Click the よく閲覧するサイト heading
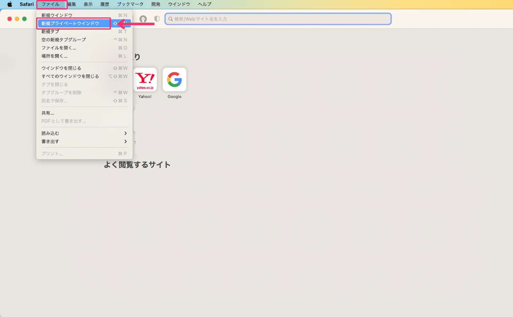The height and width of the screenshot is (317, 513). pyautogui.click(x=137, y=165)
